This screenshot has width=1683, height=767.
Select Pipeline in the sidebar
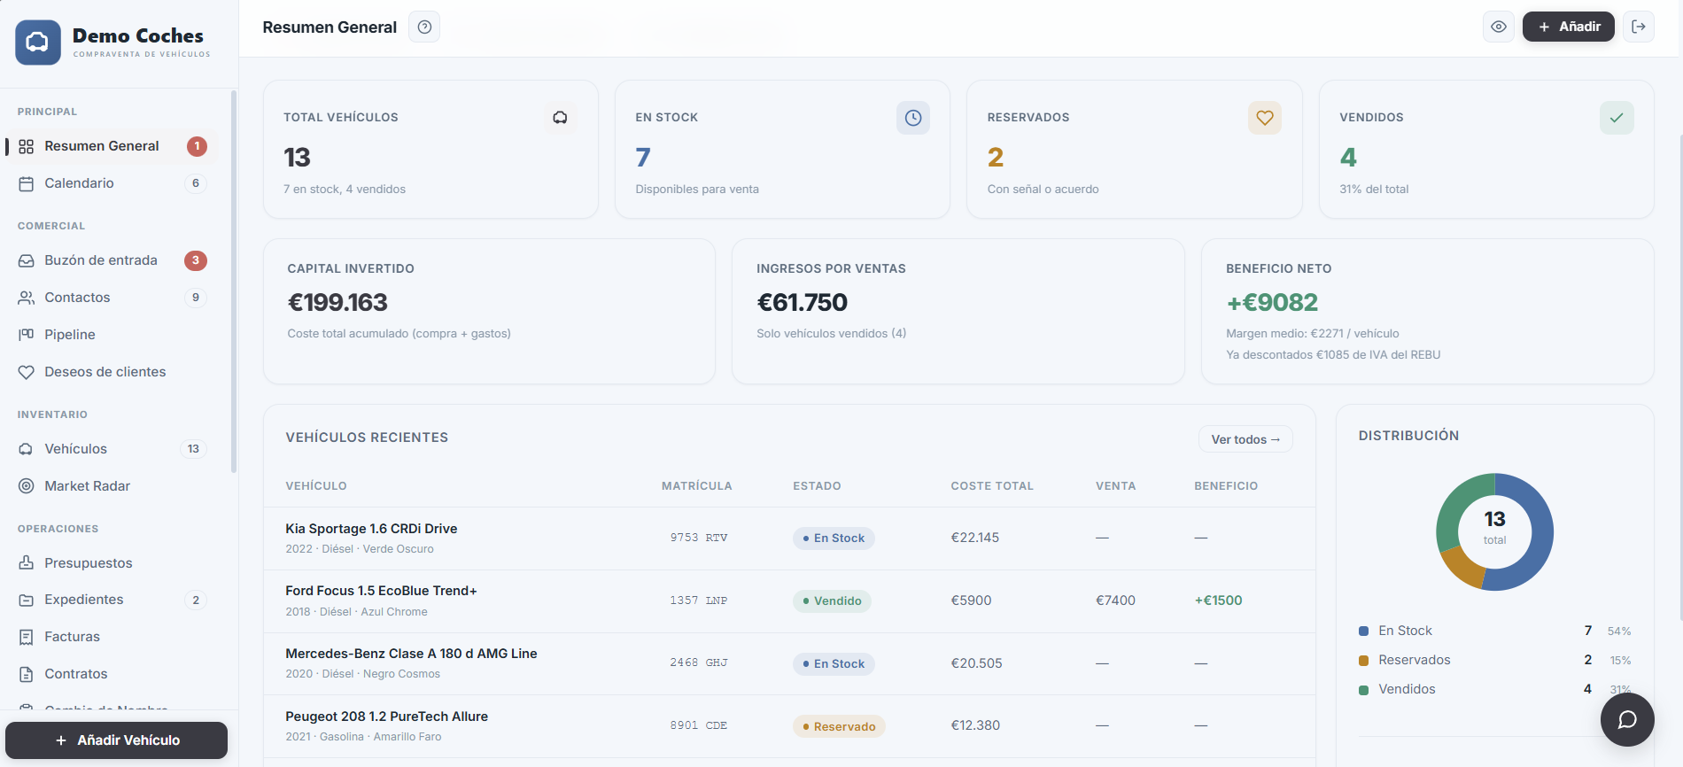click(x=112, y=335)
